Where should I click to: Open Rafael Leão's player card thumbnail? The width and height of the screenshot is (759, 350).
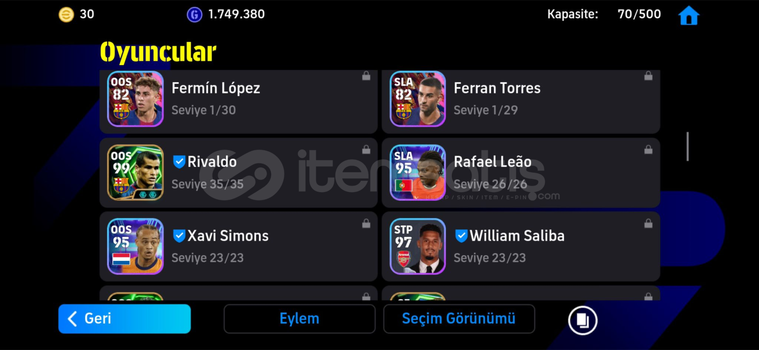(x=417, y=172)
